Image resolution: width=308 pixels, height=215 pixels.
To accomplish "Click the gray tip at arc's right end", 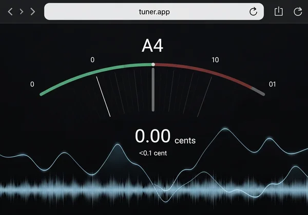I will click(x=259, y=91).
